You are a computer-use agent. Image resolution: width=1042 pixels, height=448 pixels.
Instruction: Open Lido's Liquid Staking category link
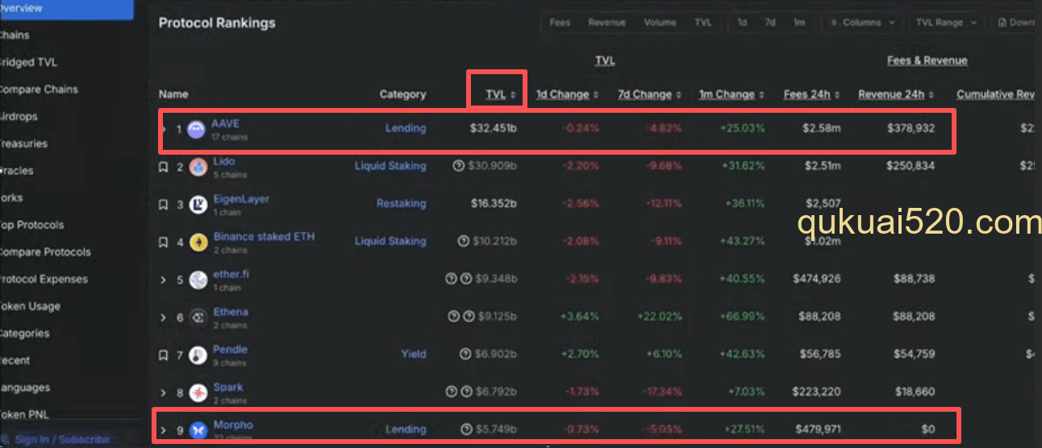coord(390,166)
